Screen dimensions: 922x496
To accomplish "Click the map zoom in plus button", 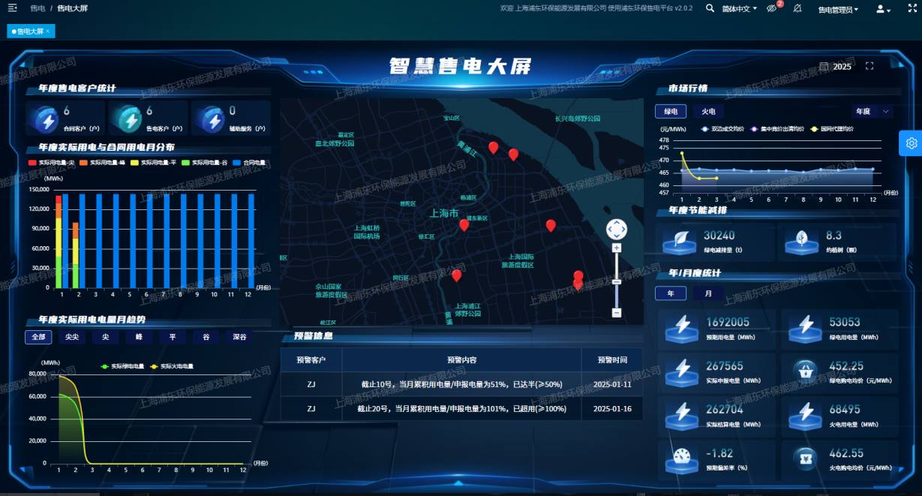I will [x=617, y=248].
